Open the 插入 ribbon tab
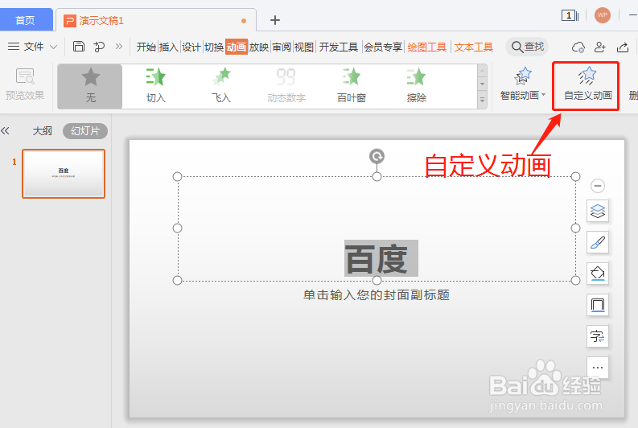Screen dimensions: 638x428 pyautogui.click(x=169, y=47)
